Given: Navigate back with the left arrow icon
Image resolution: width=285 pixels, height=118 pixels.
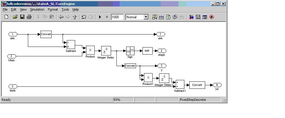Looking at the screenshot, I should [61, 17].
